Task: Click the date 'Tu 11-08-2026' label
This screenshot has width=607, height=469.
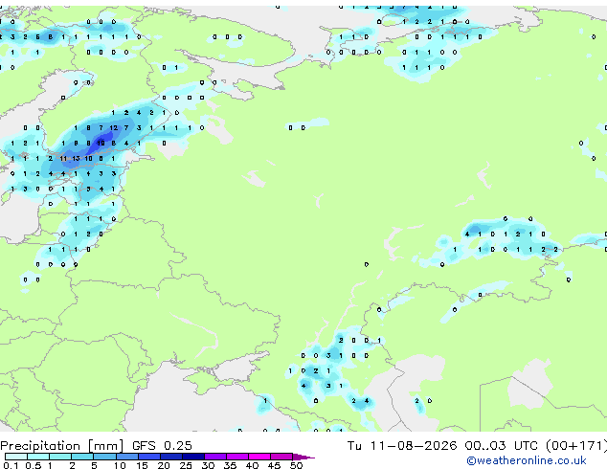Action: pos(402,446)
